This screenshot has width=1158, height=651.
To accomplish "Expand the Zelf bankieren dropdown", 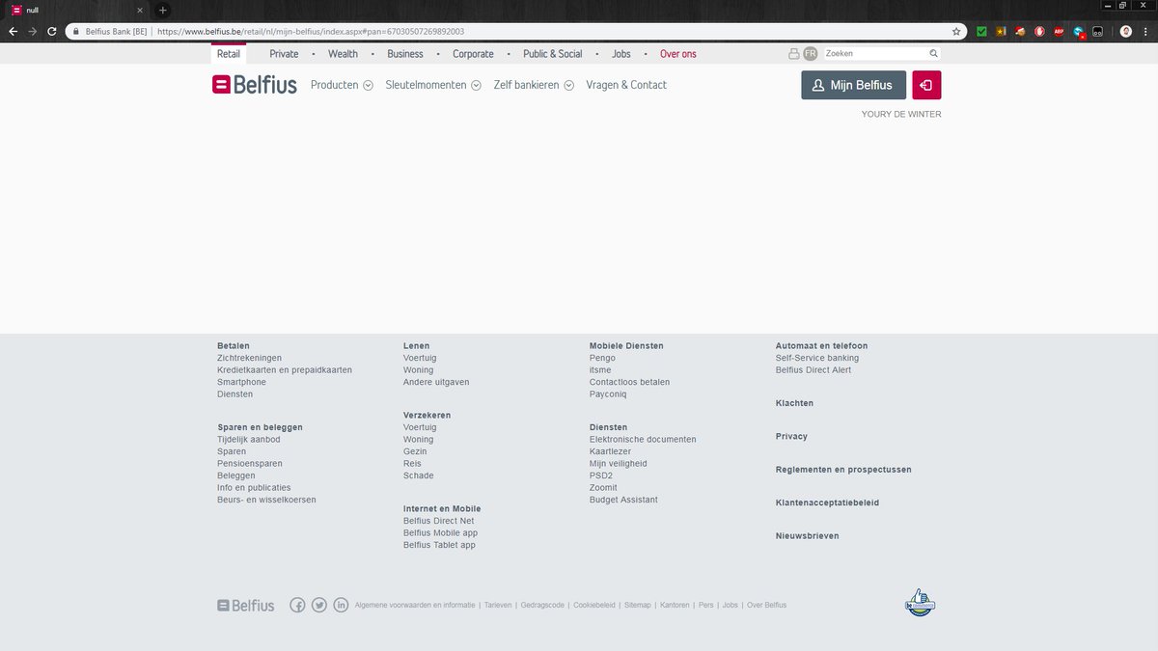I will pos(534,85).
